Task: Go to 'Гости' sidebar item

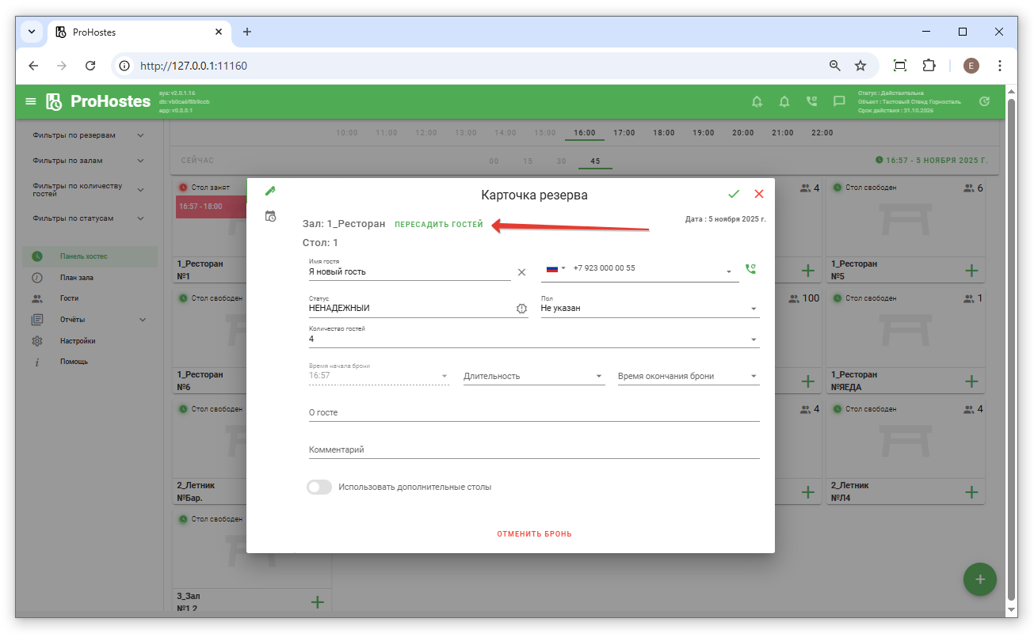Action: pyautogui.click(x=69, y=299)
